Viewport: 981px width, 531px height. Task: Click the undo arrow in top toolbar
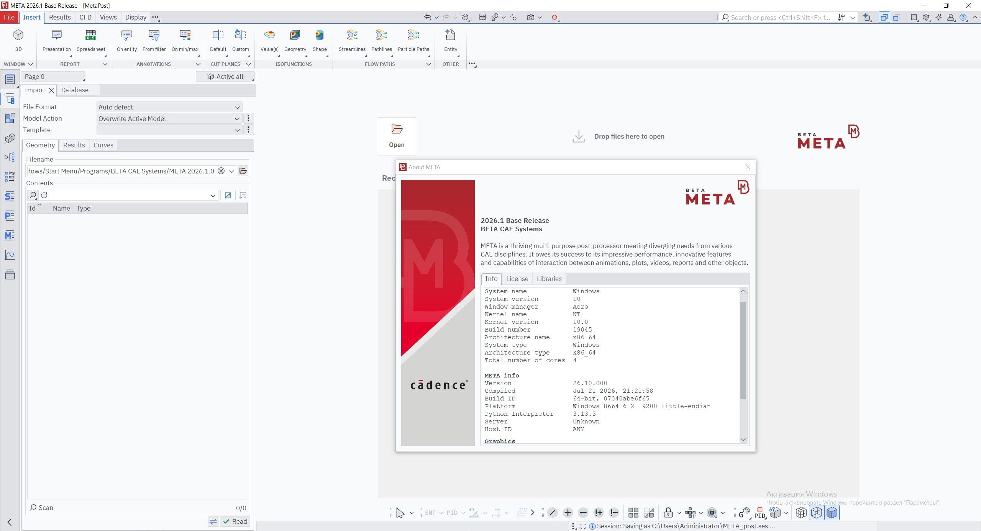pos(428,17)
